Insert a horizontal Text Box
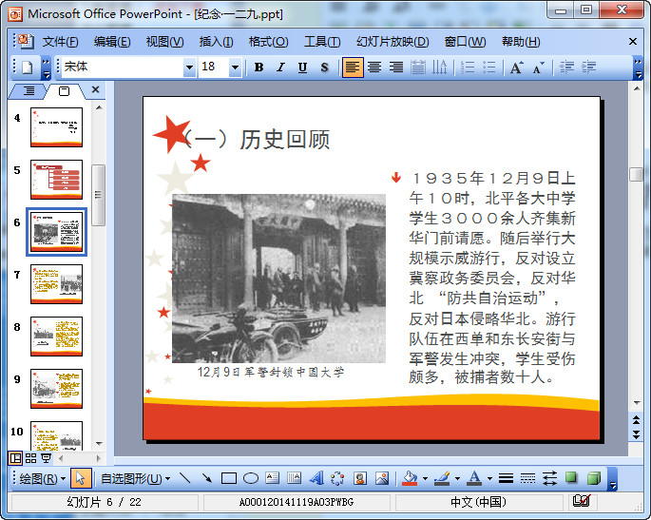The height and width of the screenshot is (520, 651). coord(273,478)
